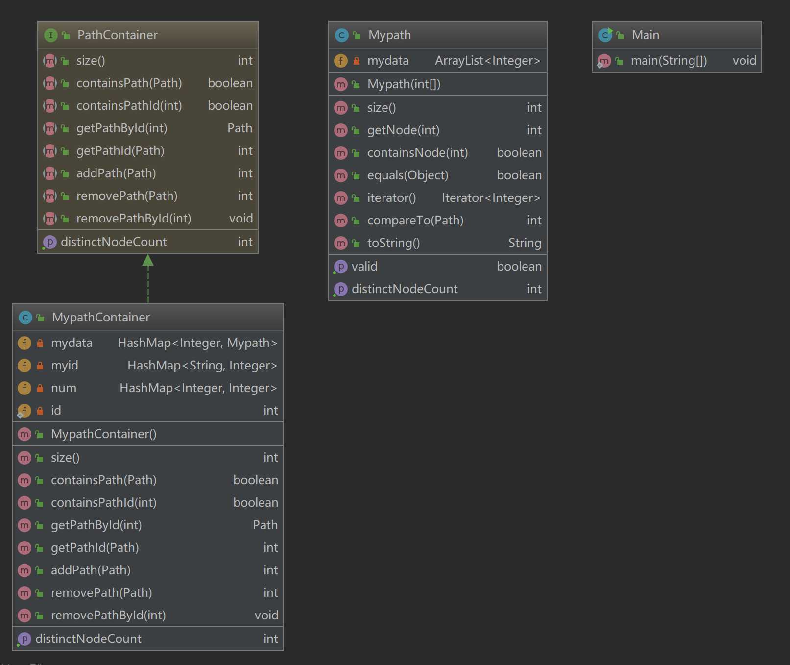Select containsPathId(int) in PathContainer
Viewport: 790px width, 665px height.
(x=129, y=106)
